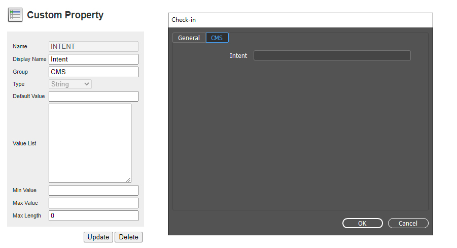The height and width of the screenshot is (248, 457).
Task: Click the Intent label in Check-in dialog
Action: tap(238, 56)
